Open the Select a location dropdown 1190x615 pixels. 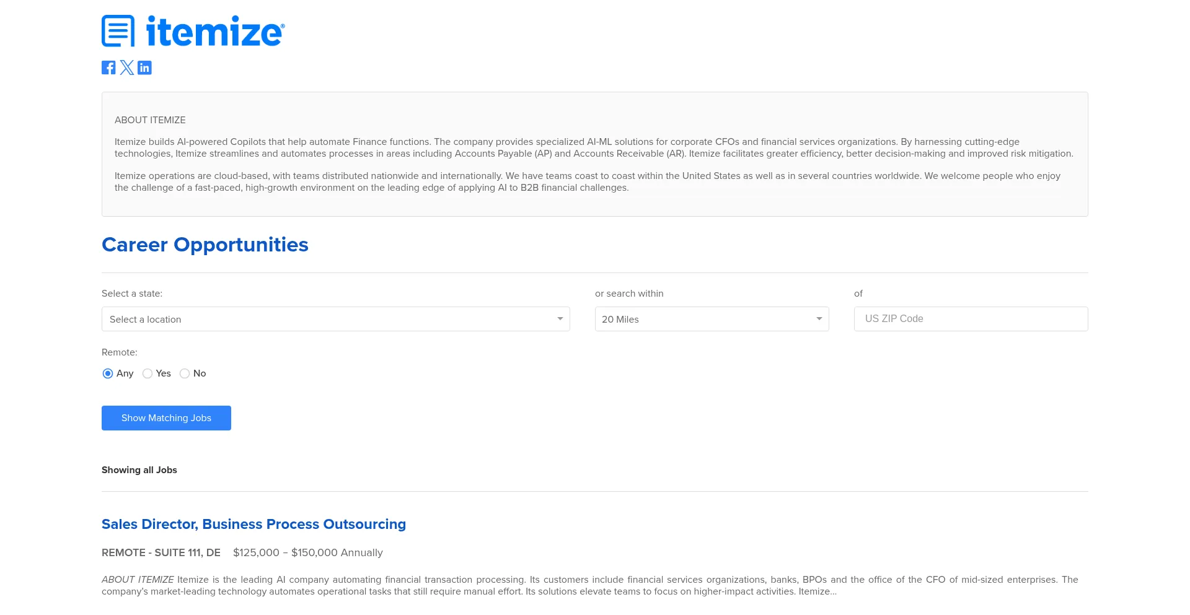pyautogui.click(x=336, y=319)
